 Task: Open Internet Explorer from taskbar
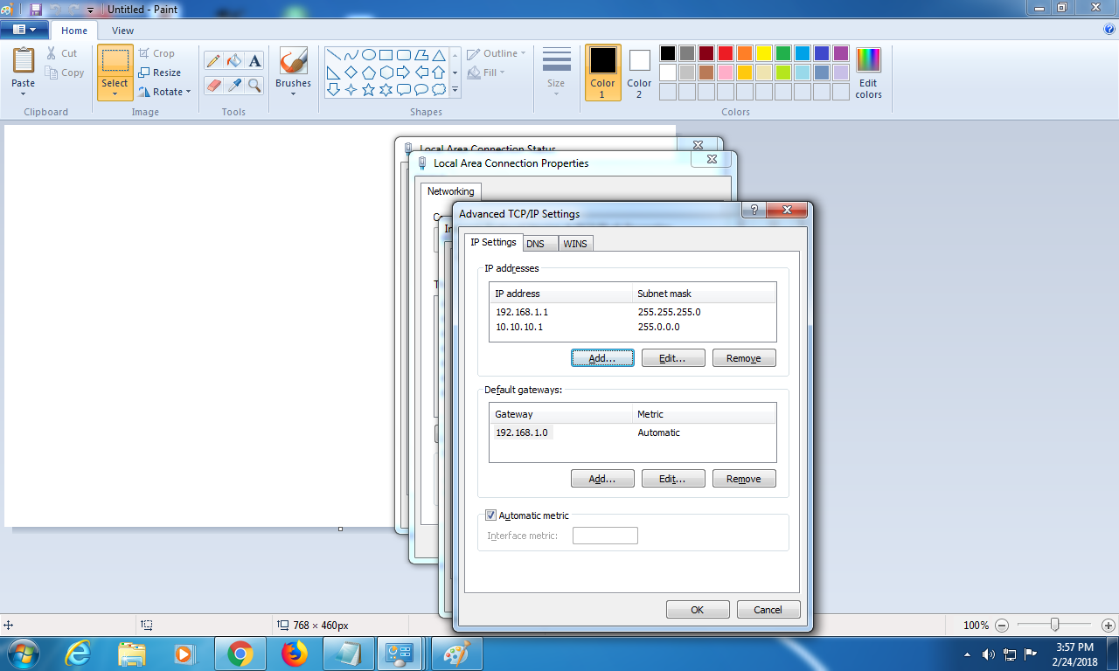[x=78, y=654]
